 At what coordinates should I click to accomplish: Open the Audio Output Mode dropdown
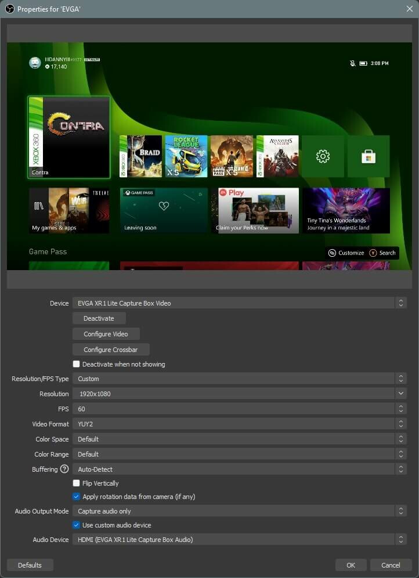pos(239,511)
